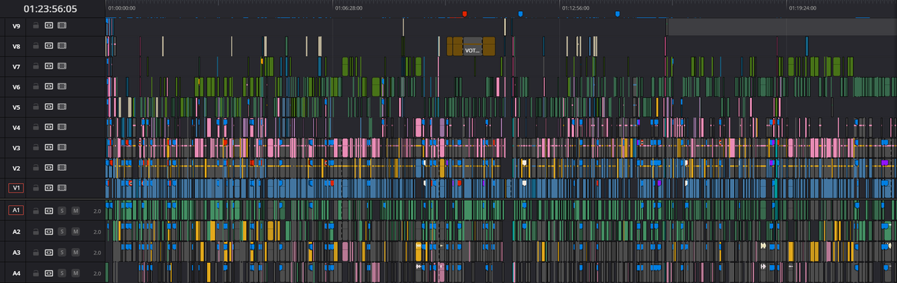897x283 pixels.
Task: Solo audio track A2
Action: click(62, 232)
